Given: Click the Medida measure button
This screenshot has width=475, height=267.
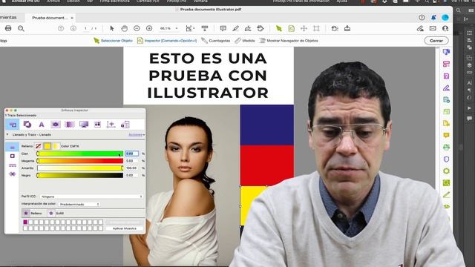Looking at the screenshot, I should tap(245, 41).
